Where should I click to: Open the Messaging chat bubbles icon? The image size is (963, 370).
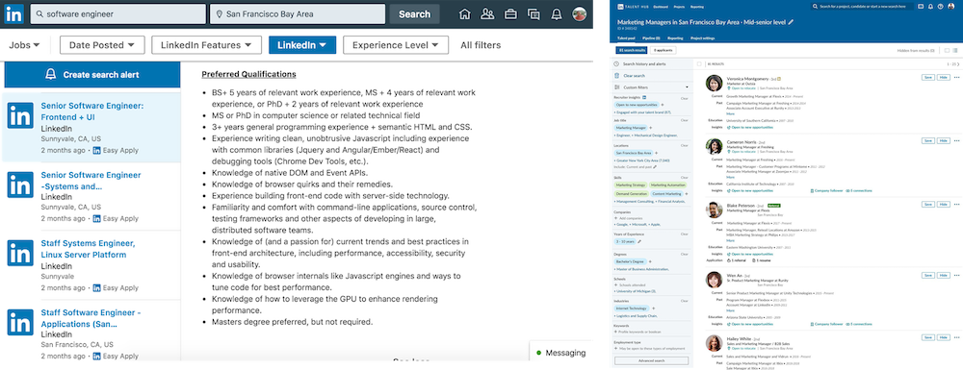[x=534, y=14]
